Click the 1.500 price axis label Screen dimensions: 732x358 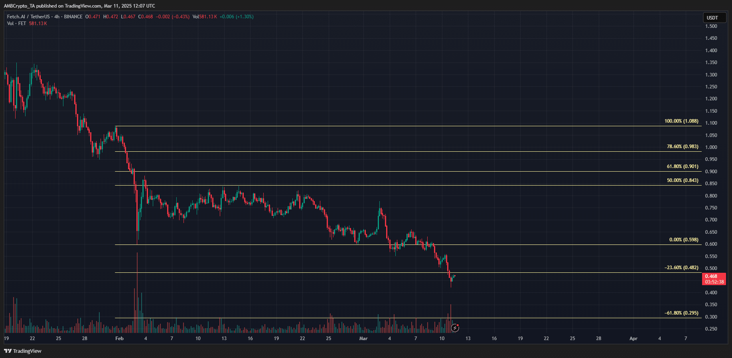(x=711, y=26)
